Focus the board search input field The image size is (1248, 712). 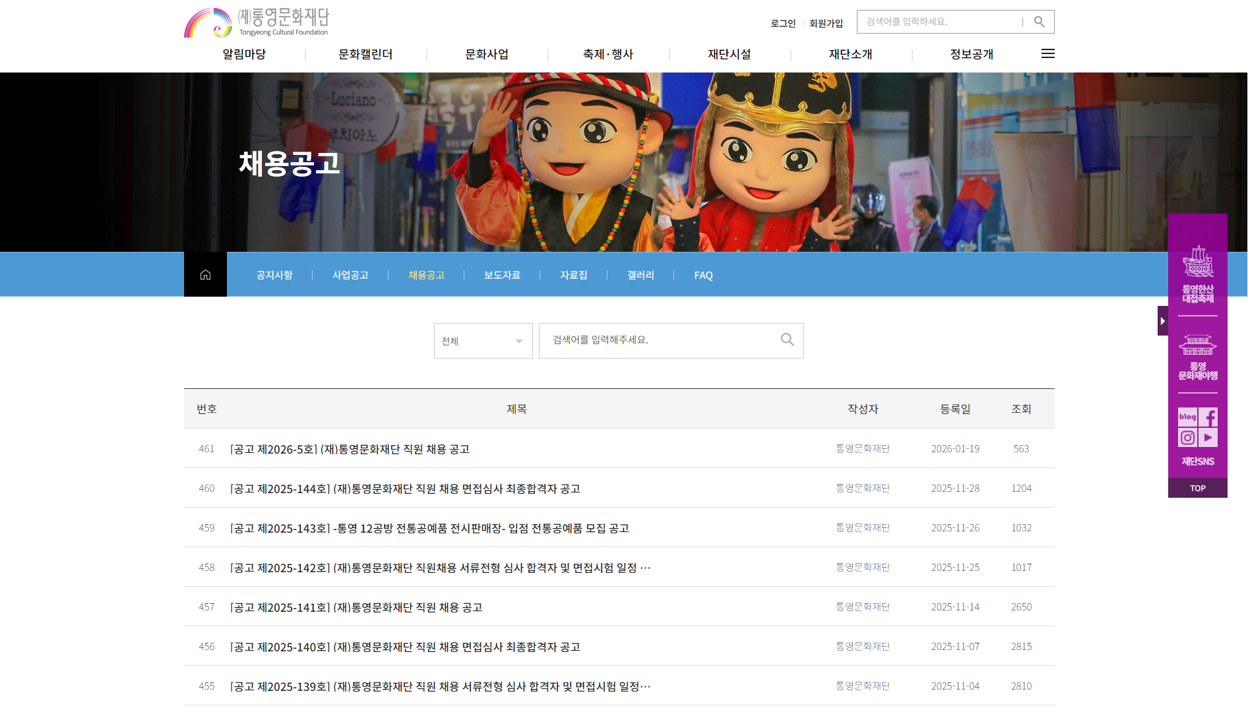pos(660,340)
